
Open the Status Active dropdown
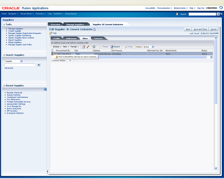tap(153, 47)
